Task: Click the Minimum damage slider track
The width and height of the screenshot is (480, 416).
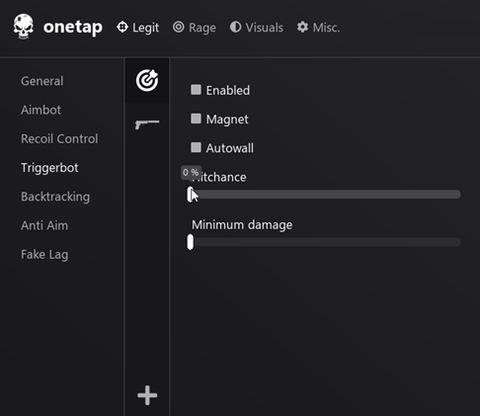Action: 324,242
